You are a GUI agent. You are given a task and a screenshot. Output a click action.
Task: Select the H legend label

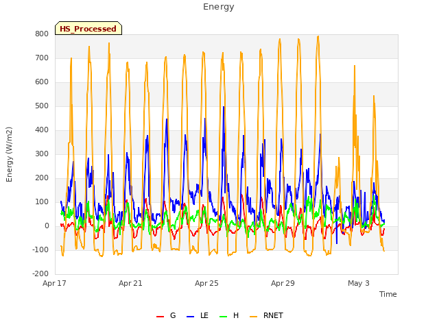tap(236, 315)
